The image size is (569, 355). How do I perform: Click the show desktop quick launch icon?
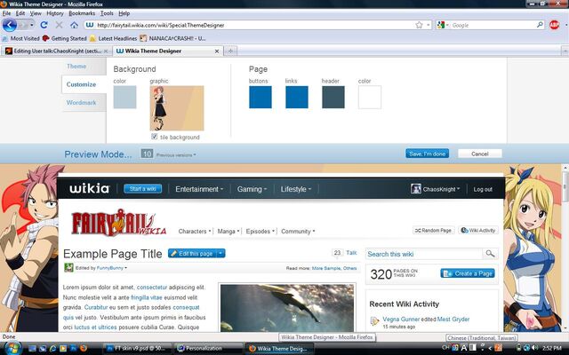click(32, 349)
